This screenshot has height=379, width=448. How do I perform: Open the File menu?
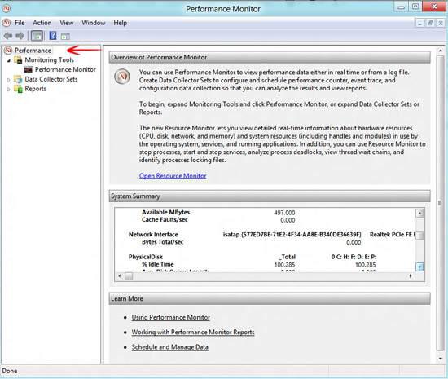pos(20,23)
